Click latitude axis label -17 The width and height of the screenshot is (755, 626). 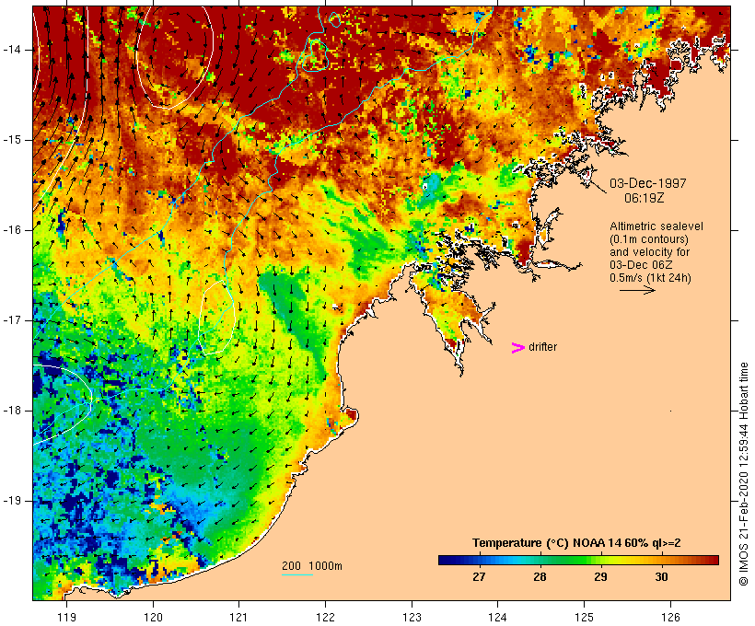(12, 320)
